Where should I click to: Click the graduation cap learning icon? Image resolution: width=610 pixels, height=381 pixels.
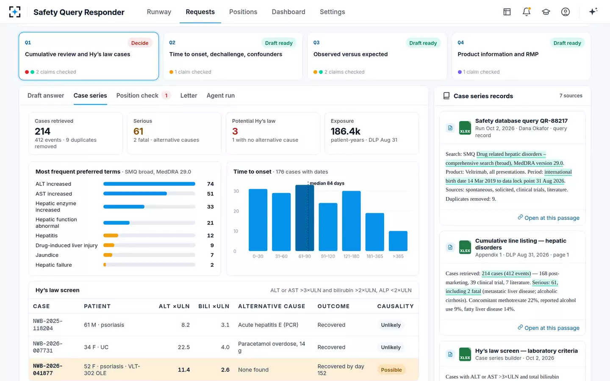coord(546,12)
